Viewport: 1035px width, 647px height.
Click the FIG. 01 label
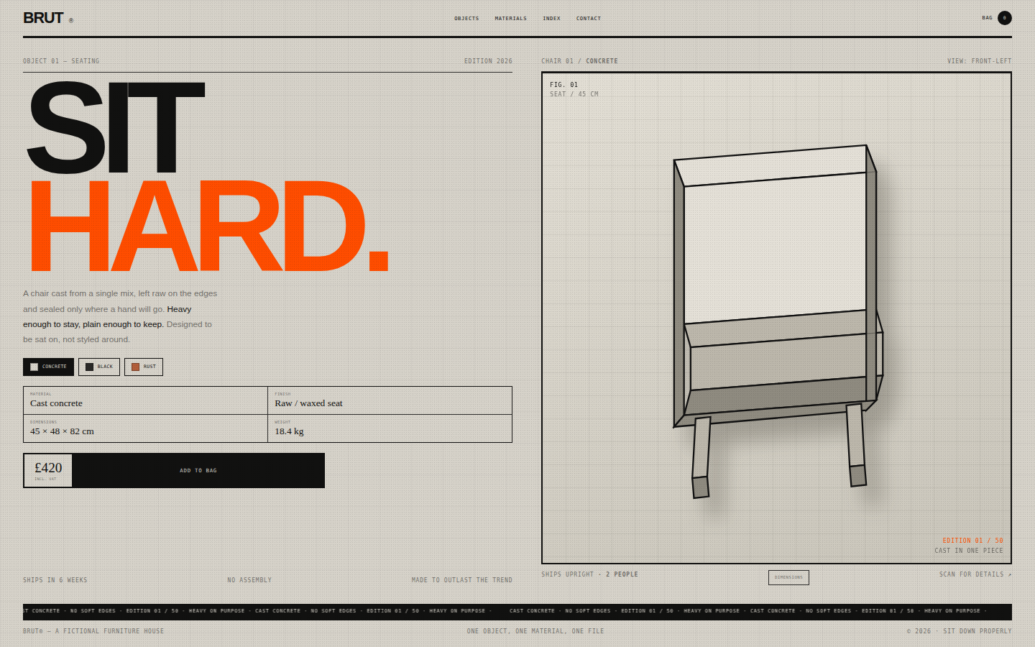point(563,85)
